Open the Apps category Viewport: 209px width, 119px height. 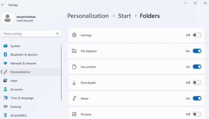click(31, 81)
